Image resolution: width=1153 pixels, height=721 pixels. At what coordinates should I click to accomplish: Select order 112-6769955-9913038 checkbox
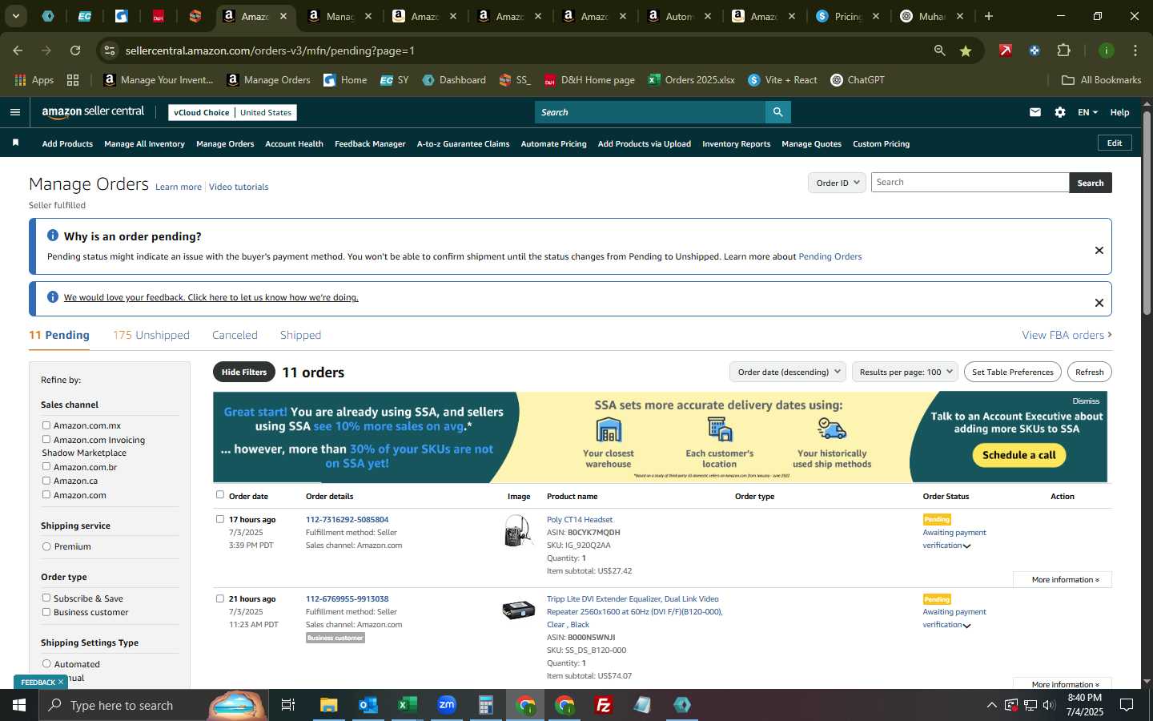pos(220,598)
